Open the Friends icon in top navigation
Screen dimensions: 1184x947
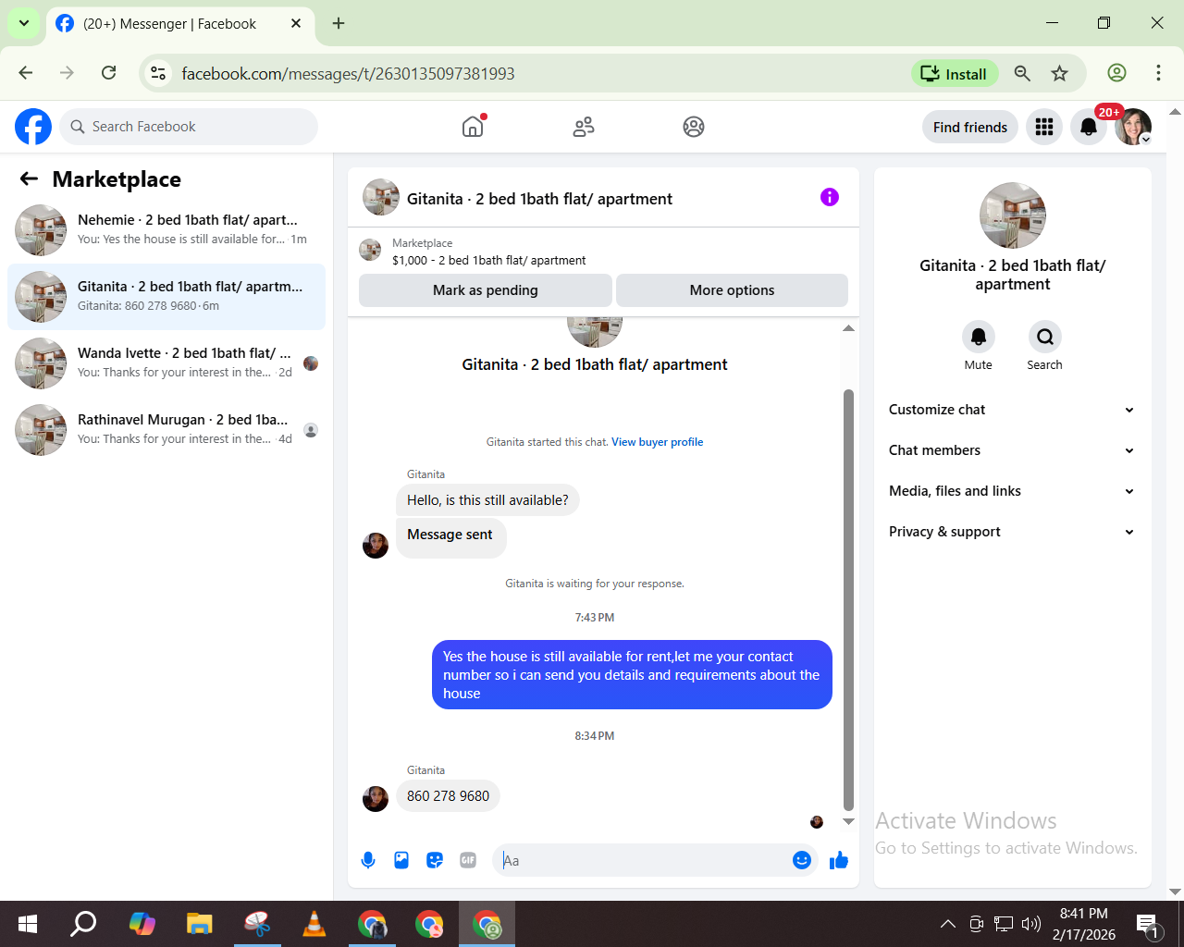pyautogui.click(x=583, y=127)
